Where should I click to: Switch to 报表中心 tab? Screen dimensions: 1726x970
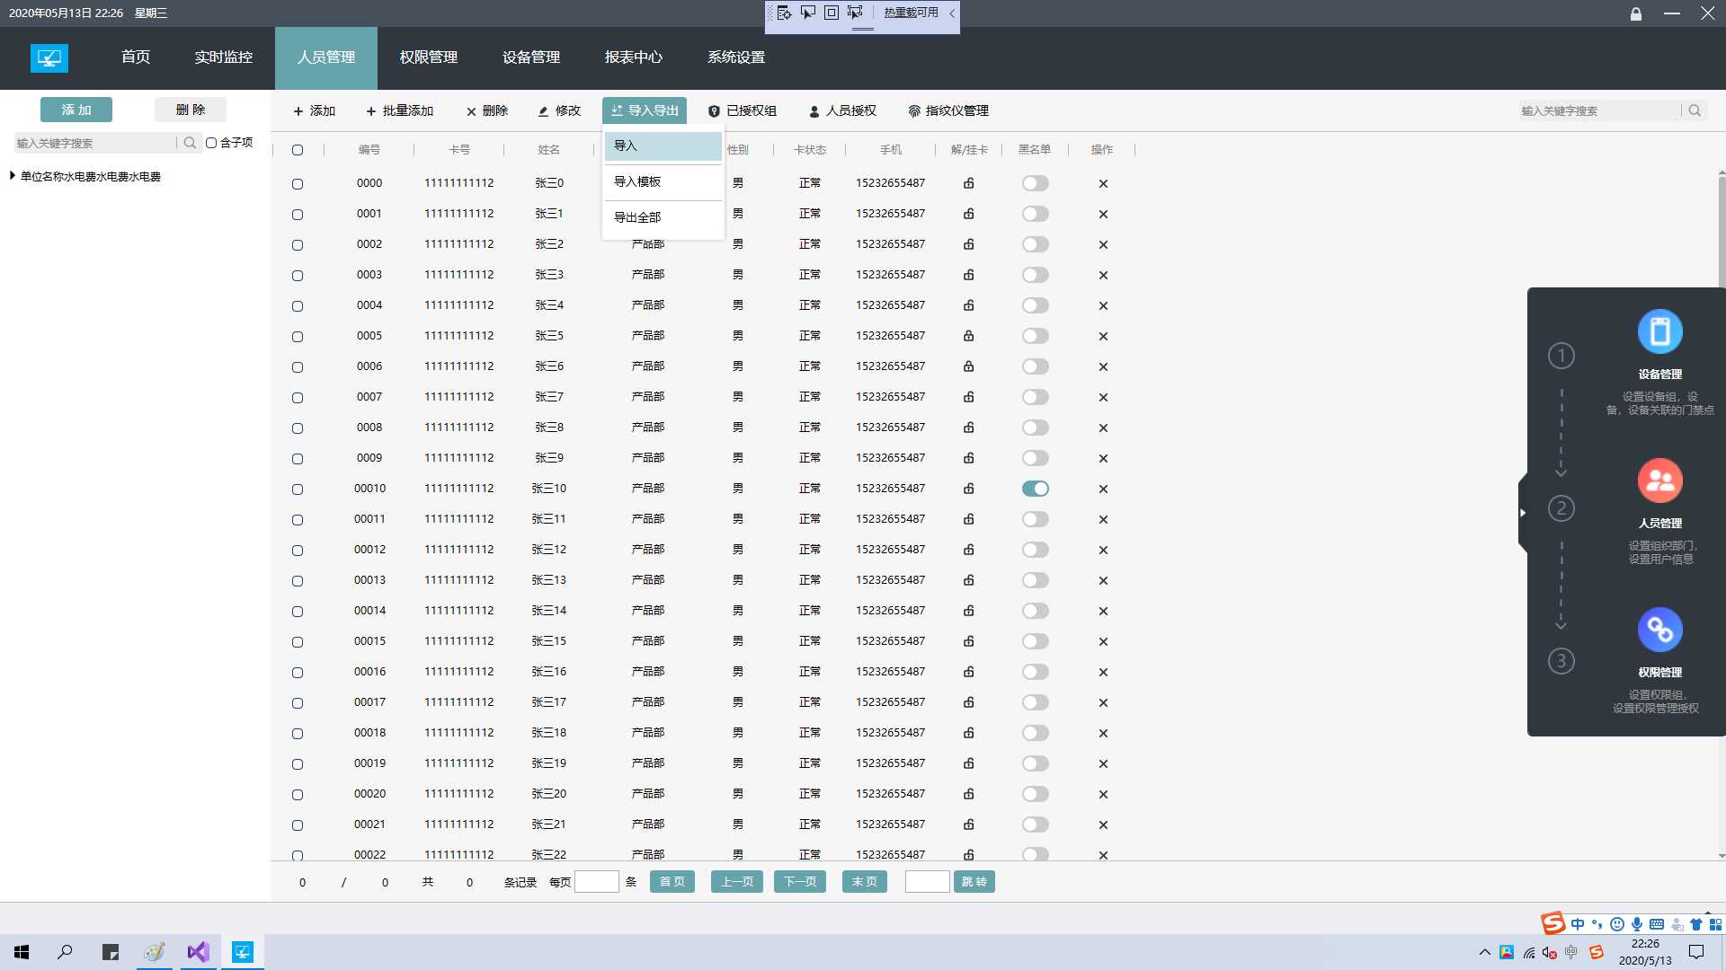click(634, 57)
